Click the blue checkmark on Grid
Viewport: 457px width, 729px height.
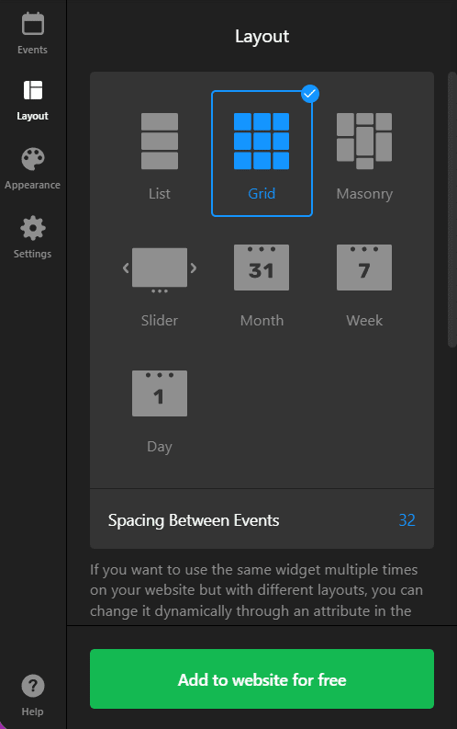tap(310, 94)
